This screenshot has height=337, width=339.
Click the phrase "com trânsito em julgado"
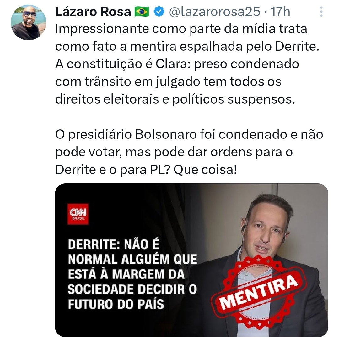click(127, 82)
